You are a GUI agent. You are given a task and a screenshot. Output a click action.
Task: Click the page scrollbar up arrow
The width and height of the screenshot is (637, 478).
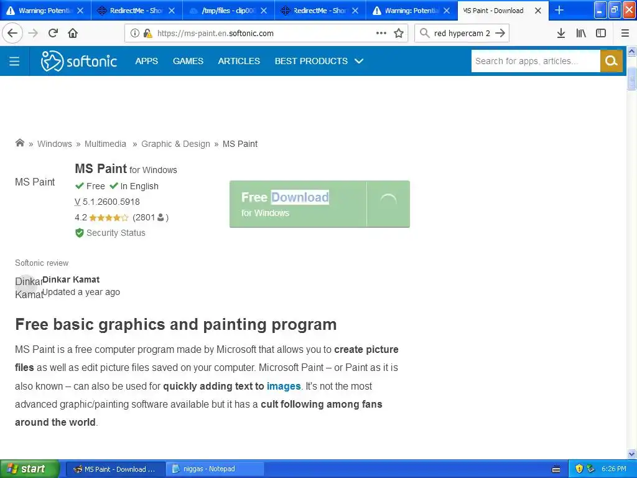click(x=632, y=51)
